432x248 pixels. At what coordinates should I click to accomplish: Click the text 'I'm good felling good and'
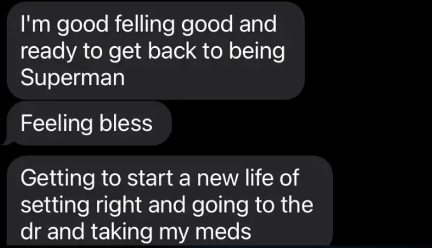click(x=148, y=25)
